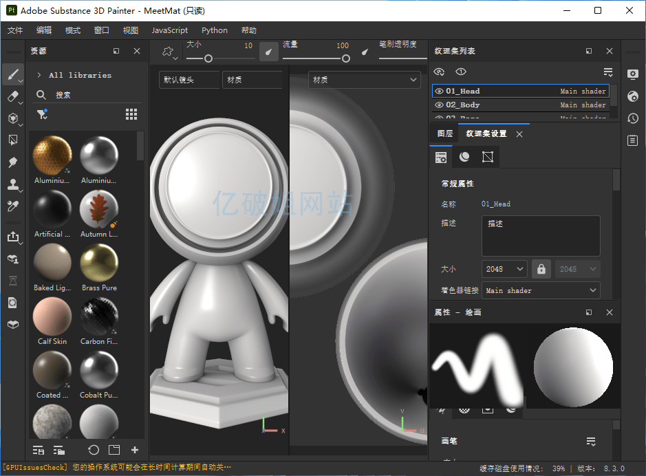Adjust the 流量 flow slider handle
This screenshot has height=476, width=646.
346,59
